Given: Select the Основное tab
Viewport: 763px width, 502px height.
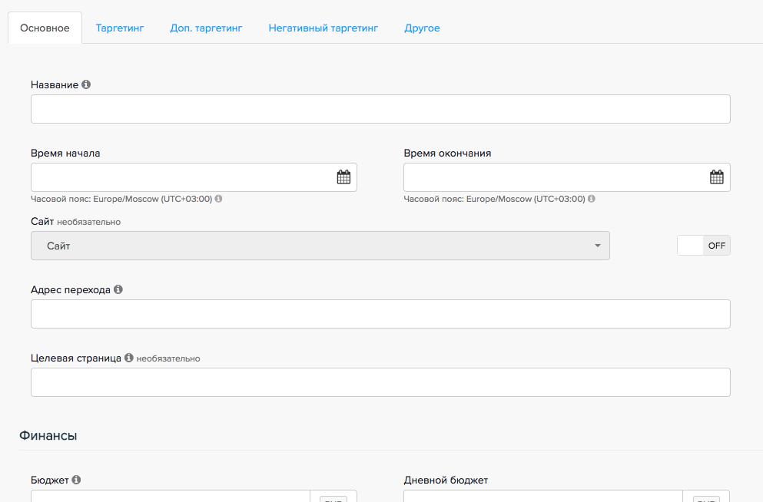Looking at the screenshot, I should click(x=45, y=28).
